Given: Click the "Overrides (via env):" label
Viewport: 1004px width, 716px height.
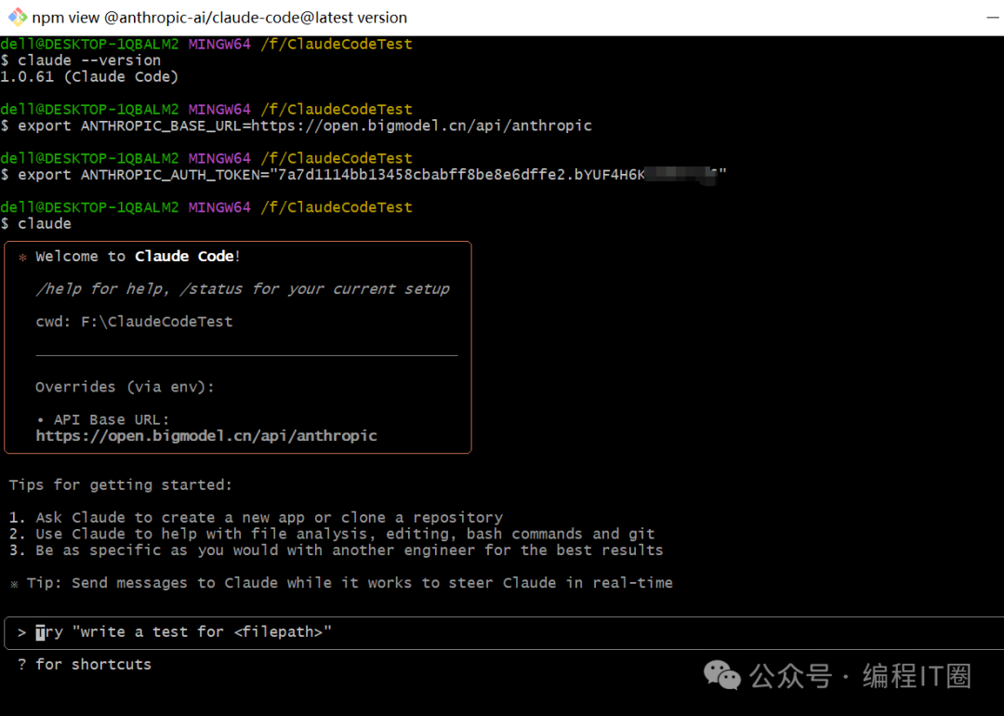Looking at the screenshot, I should pos(125,387).
